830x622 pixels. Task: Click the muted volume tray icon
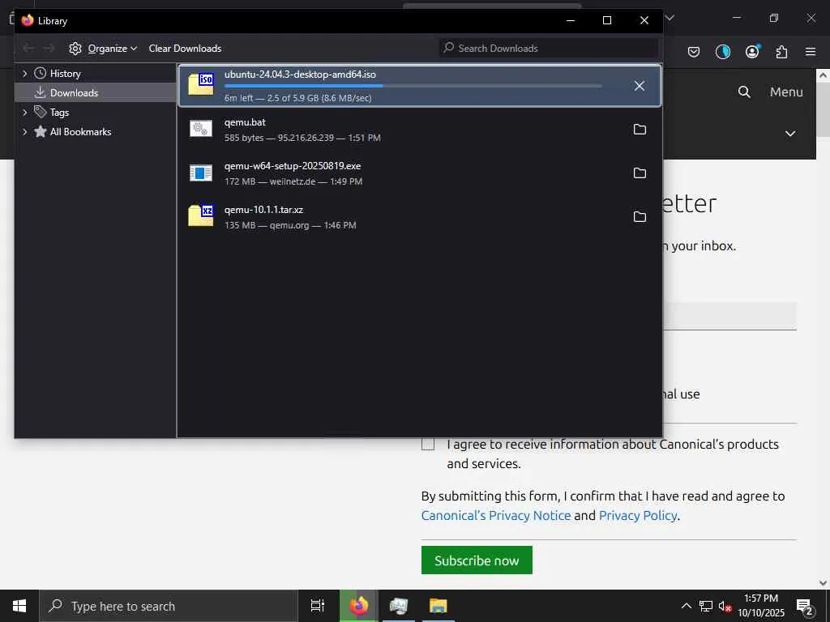(725, 606)
